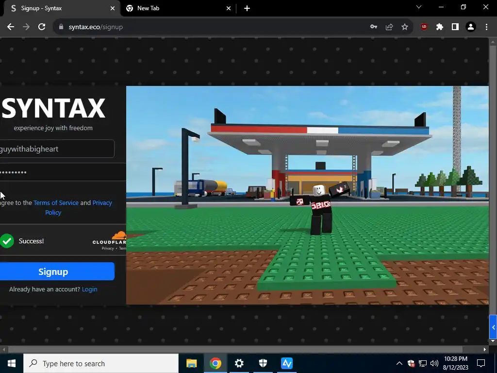497x373 pixels.
Task: Click the vertical scrollbar down arrow
Action: 493,341
